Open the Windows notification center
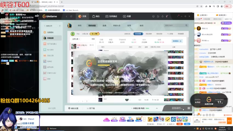The height and width of the screenshot is (131, 233). tap(229, 129)
